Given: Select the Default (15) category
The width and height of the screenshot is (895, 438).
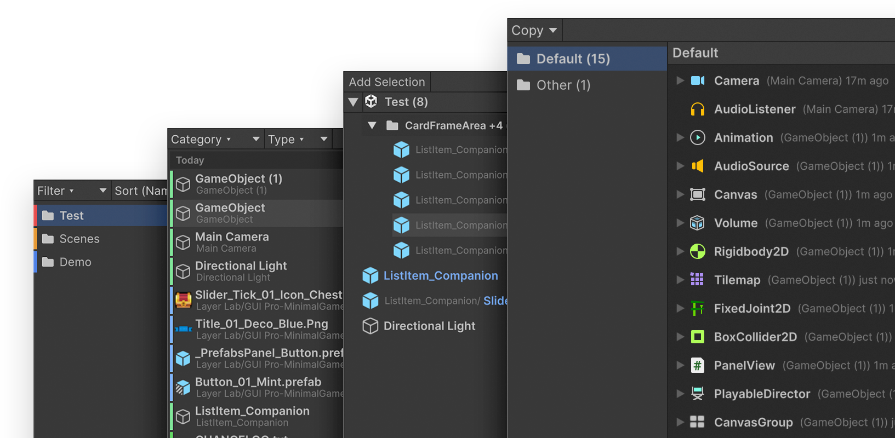Looking at the screenshot, I should [x=588, y=59].
